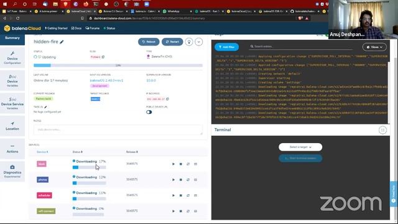Click the Reboot button

point(149,42)
